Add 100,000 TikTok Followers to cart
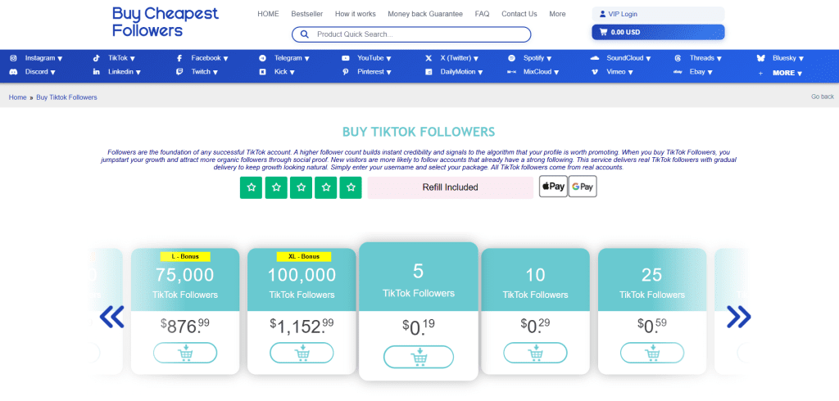 click(x=302, y=353)
